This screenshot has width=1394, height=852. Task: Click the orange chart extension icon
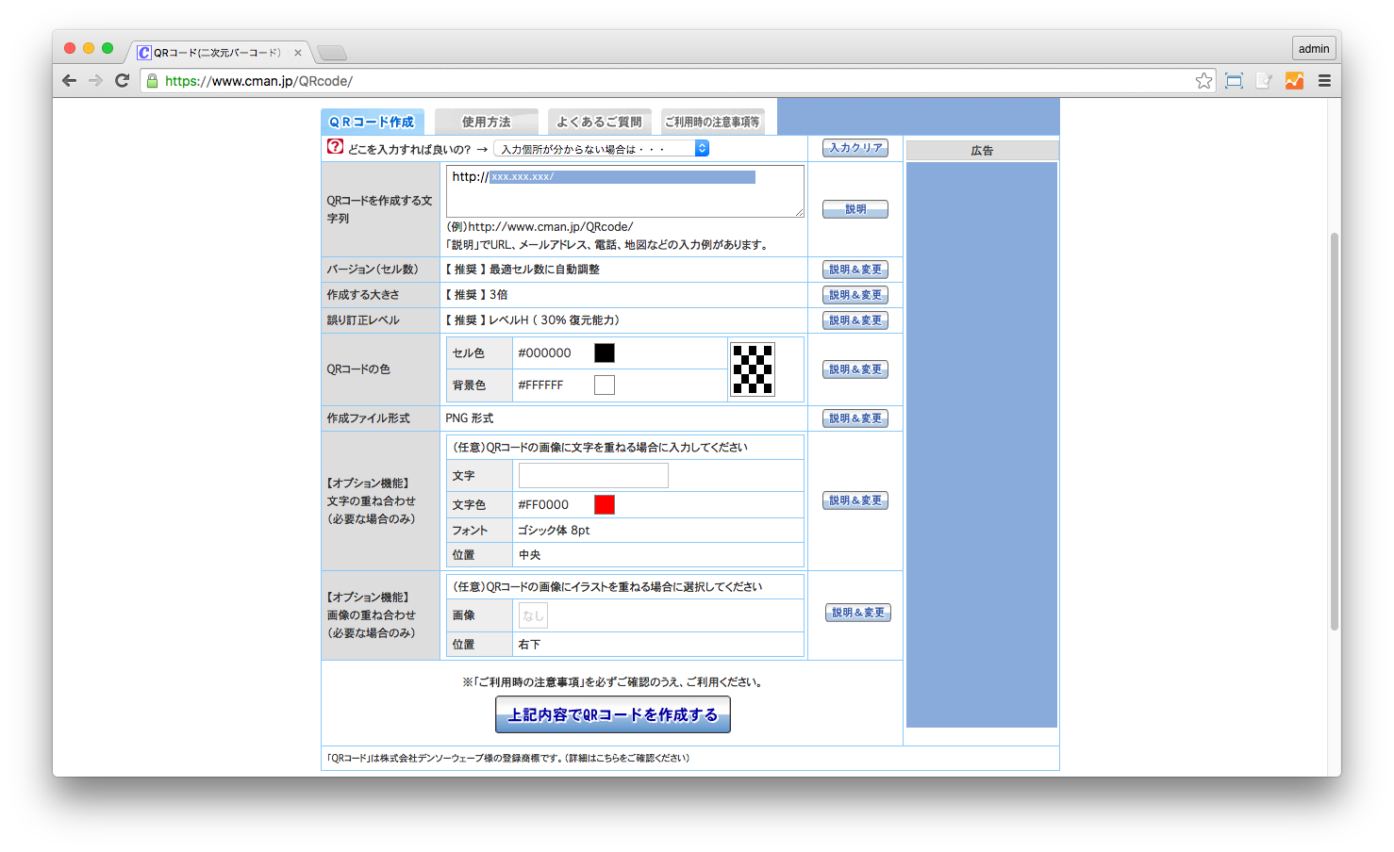click(1294, 81)
